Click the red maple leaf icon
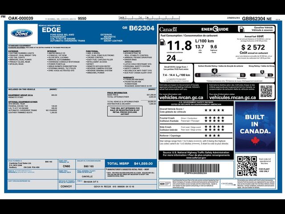The width and height of the screenshot is (285, 214). (x=255, y=141)
